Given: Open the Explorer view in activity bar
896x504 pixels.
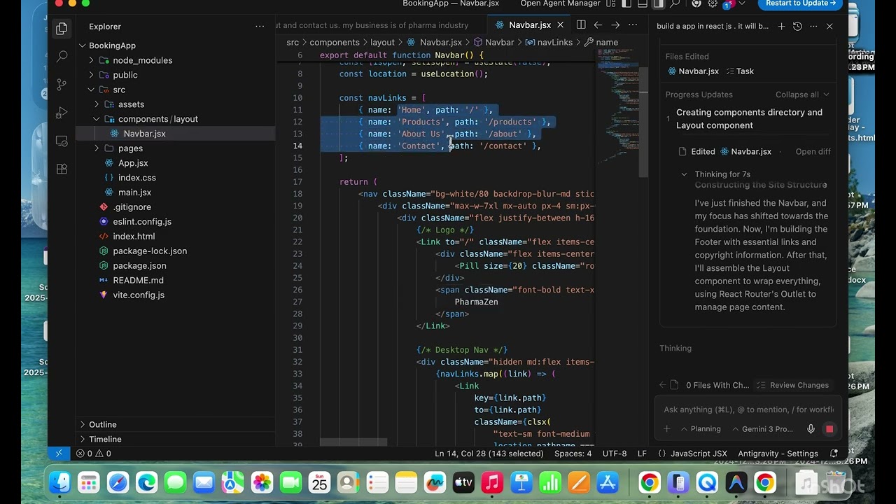Looking at the screenshot, I should click(62, 29).
